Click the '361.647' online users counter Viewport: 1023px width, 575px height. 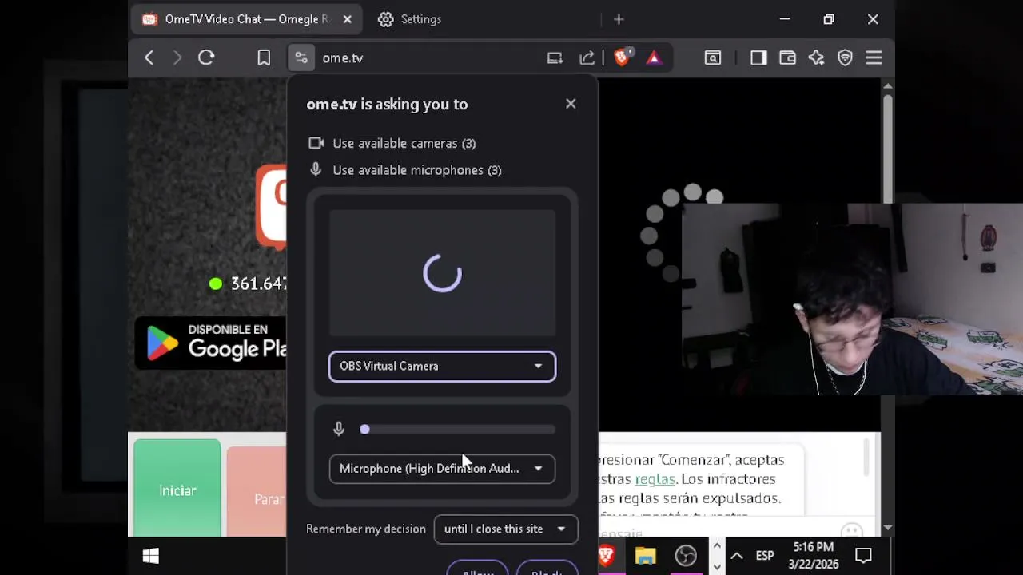(x=259, y=284)
